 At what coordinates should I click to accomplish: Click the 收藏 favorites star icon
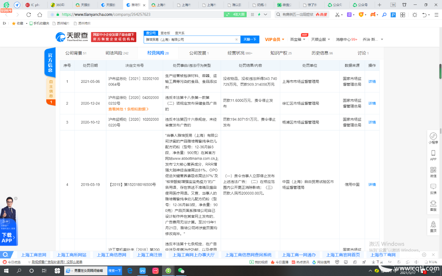[x=14, y=23]
